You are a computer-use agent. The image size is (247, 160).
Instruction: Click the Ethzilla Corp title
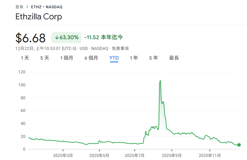[x=39, y=17]
